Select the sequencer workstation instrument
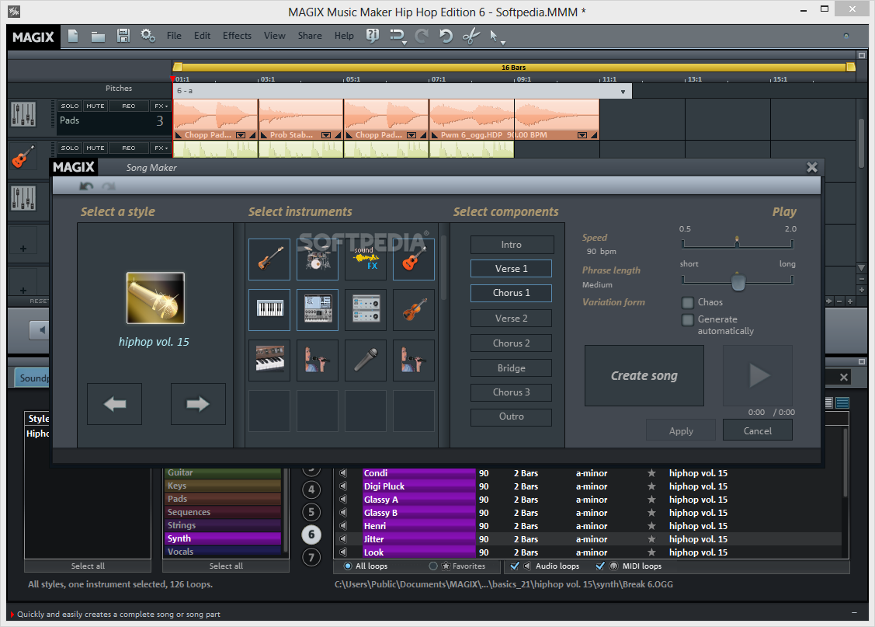This screenshot has height=627, width=875. click(318, 310)
